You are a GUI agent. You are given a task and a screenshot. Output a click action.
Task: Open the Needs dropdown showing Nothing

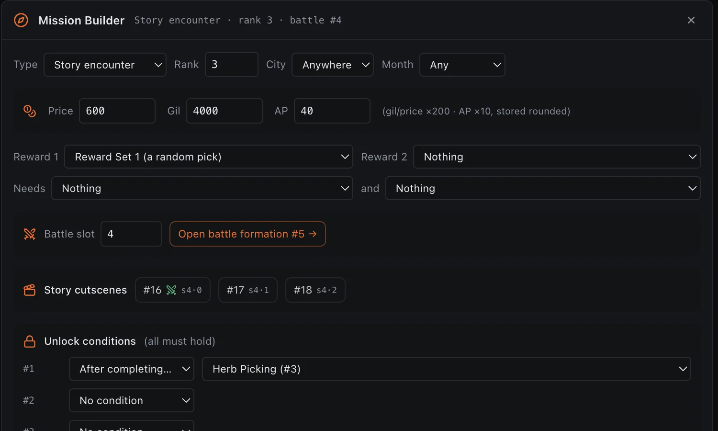click(x=202, y=188)
